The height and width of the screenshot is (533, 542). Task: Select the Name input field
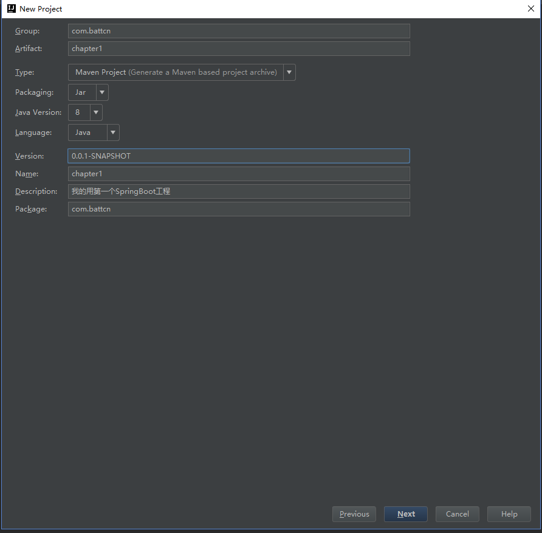[x=239, y=174]
